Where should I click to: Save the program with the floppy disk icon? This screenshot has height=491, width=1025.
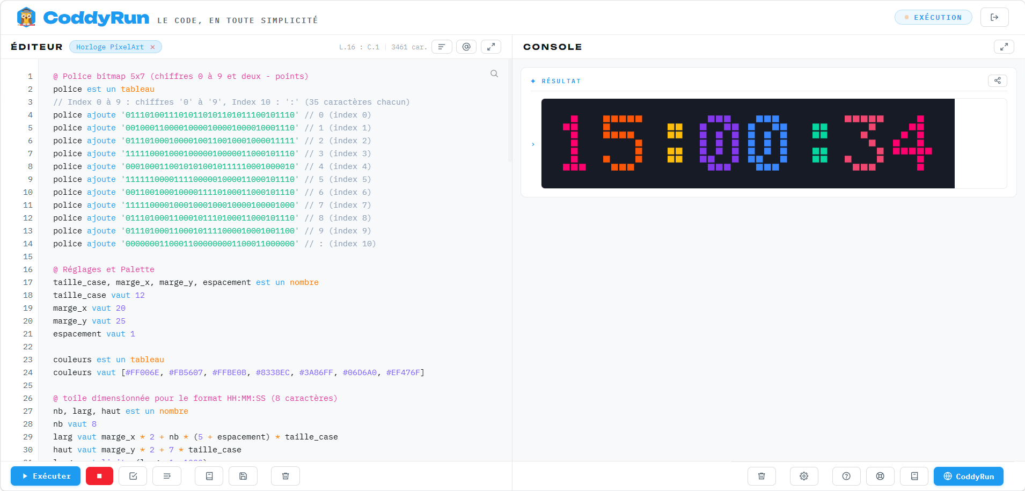point(243,476)
